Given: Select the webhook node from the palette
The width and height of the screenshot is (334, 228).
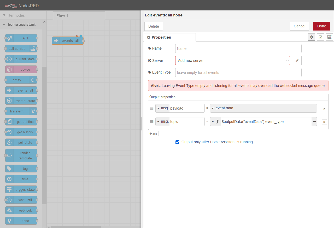Looking at the screenshot, I should click(x=21, y=210).
